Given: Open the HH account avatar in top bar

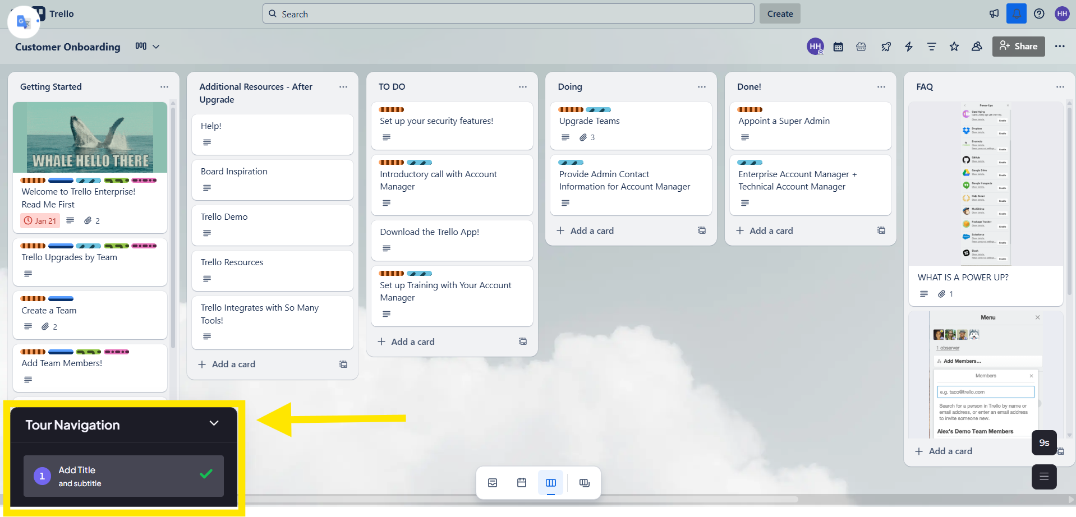Looking at the screenshot, I should click(x=1062, y=13).
